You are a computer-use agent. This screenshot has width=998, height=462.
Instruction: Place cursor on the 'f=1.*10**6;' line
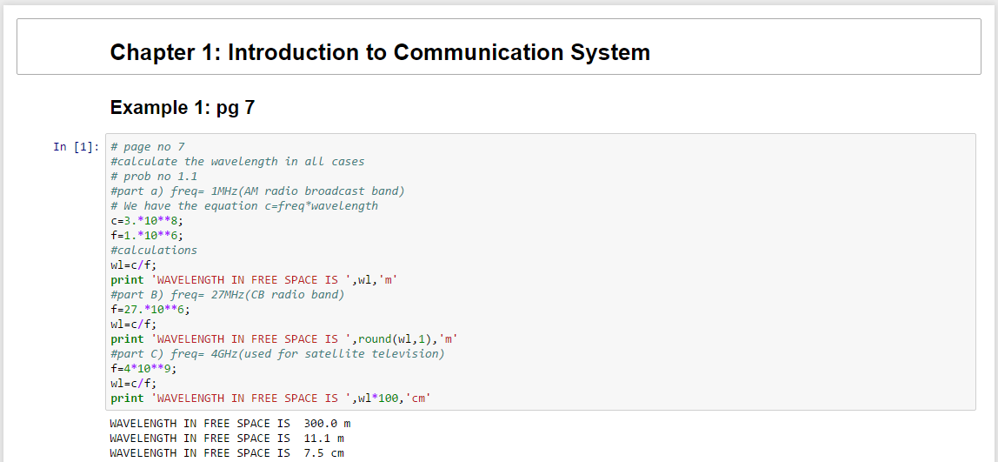tap(147, 236)
